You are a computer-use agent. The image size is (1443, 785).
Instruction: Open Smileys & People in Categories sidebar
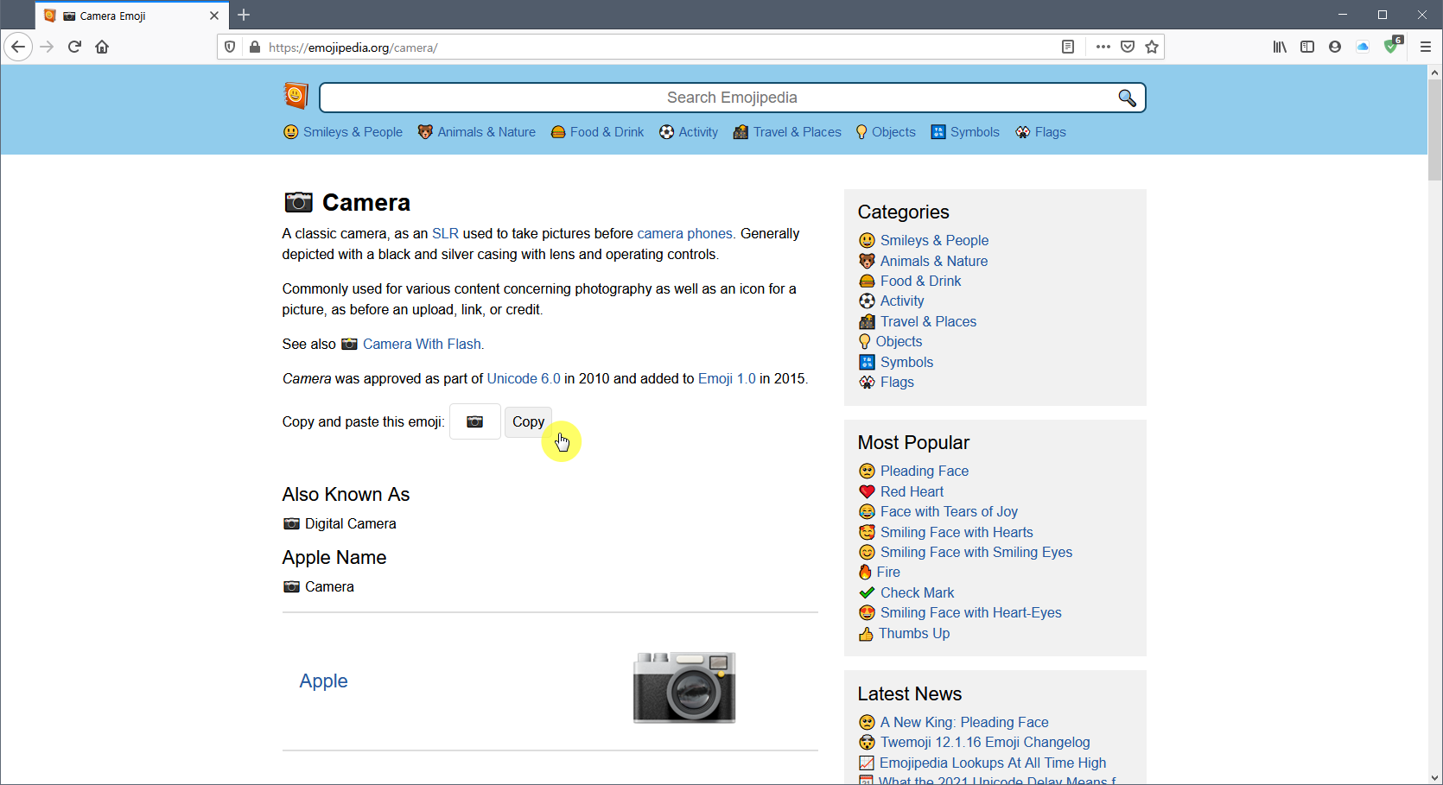click(x=934, y=240)
